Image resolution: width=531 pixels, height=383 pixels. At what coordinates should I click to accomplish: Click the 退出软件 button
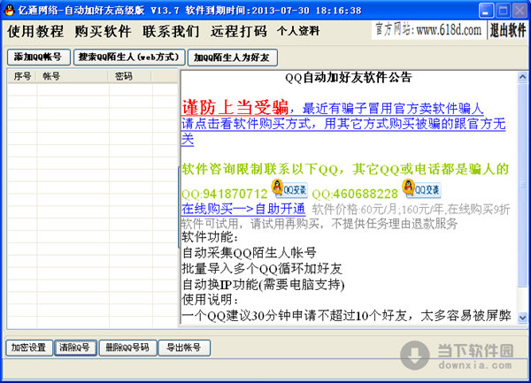(x=508, y=30)
